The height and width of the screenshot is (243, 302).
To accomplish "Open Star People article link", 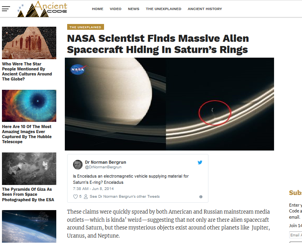I will point(27,72).
